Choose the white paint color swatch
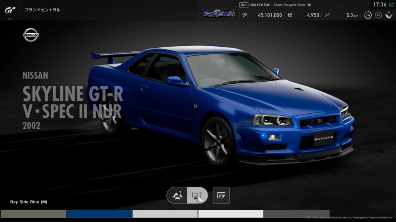 point(231,214)
